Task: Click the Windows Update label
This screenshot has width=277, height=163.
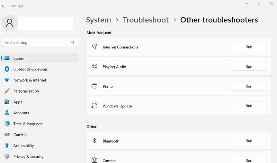Action: 117,106
